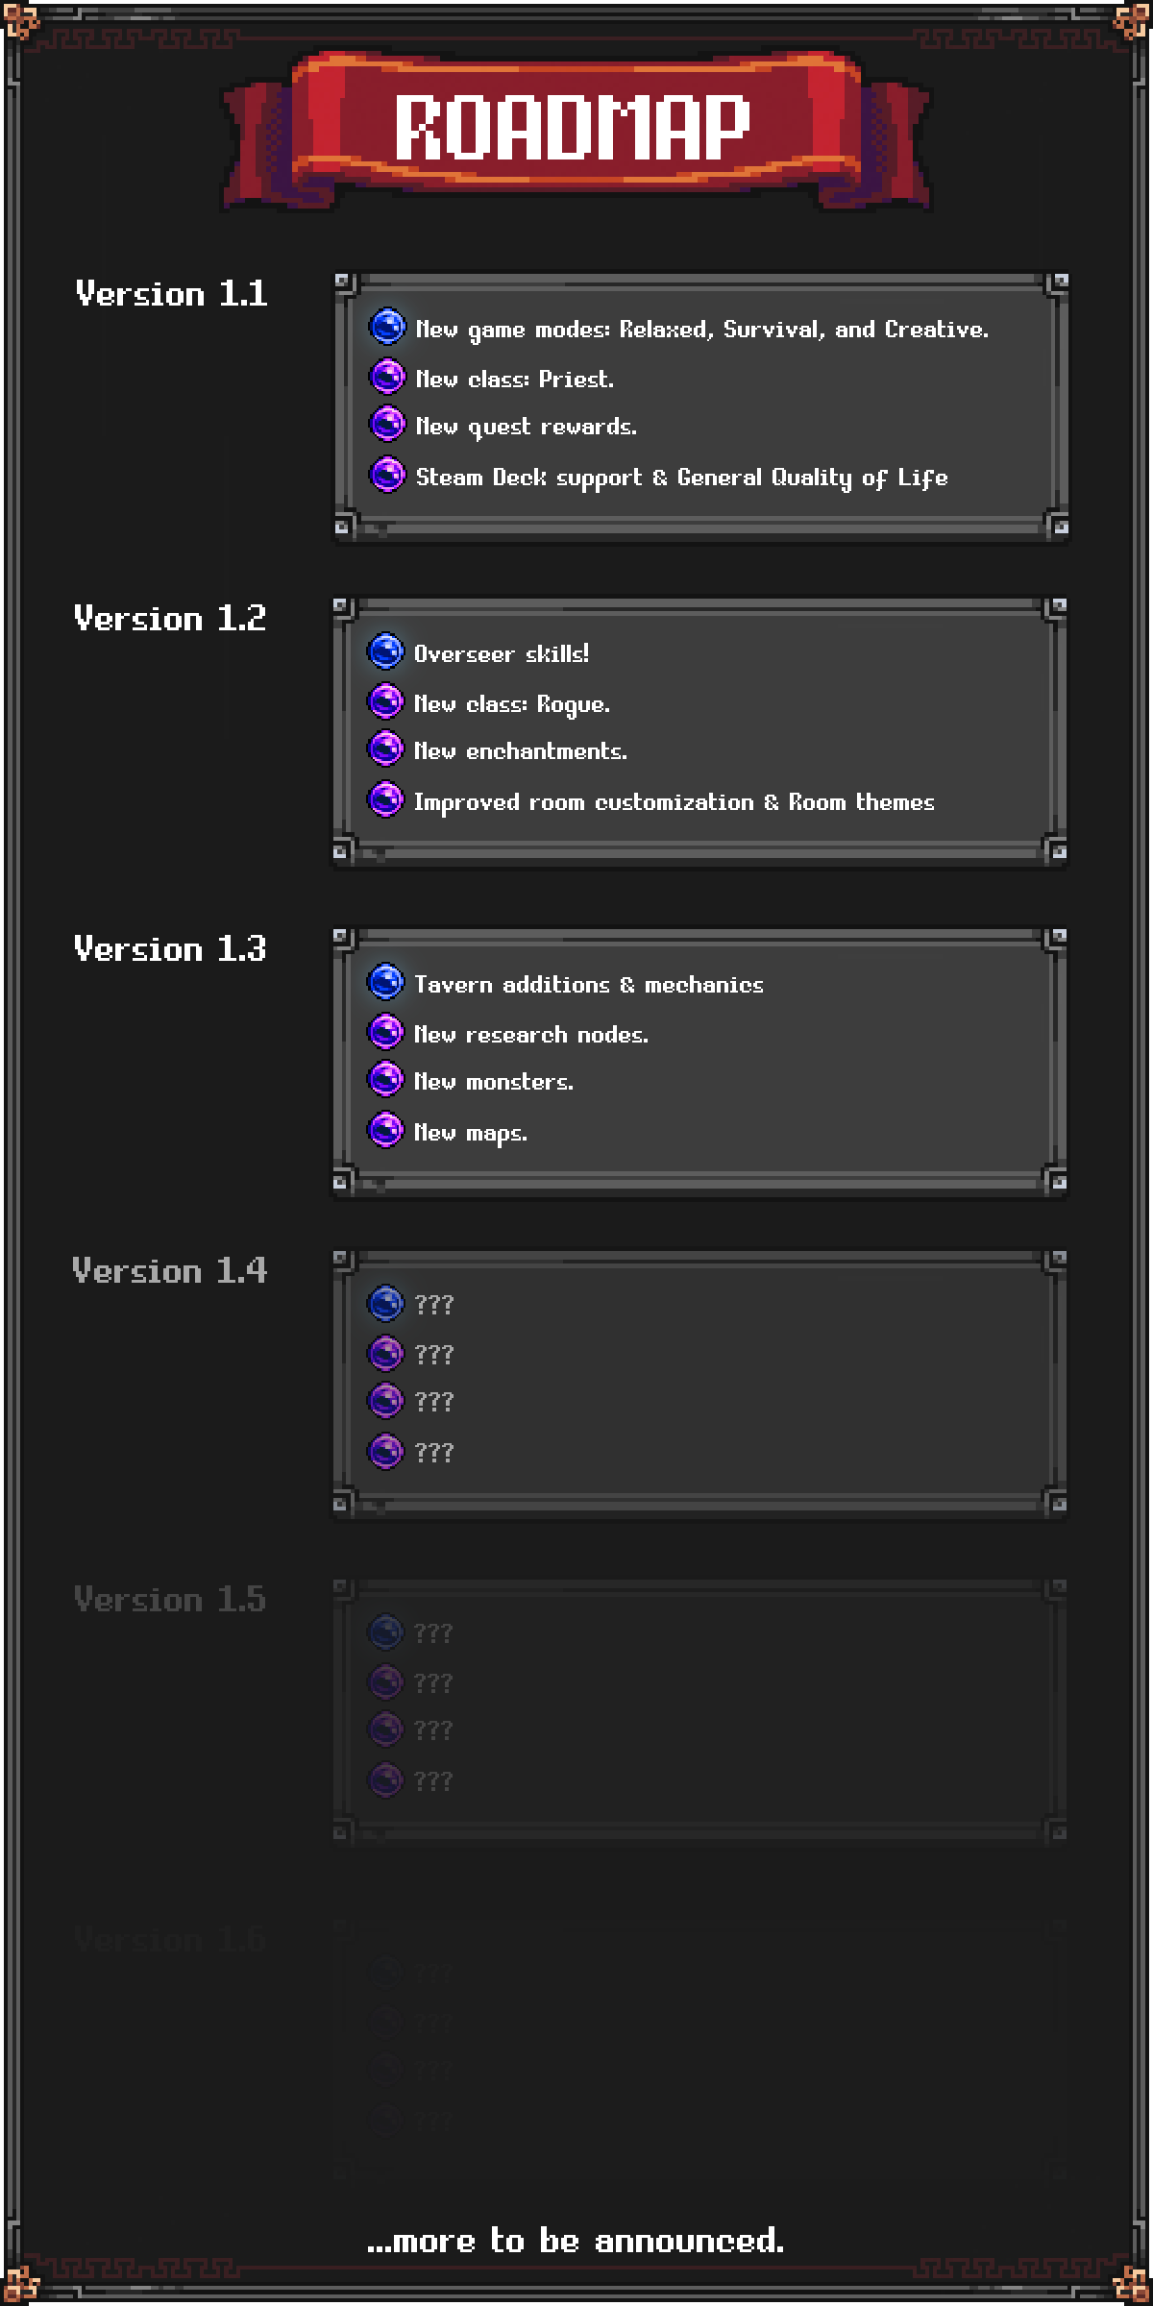Click the faded Version 1.5 heading
Image resolution: width=1153 pixels, height=2306 pixels.
point(170,1600)
